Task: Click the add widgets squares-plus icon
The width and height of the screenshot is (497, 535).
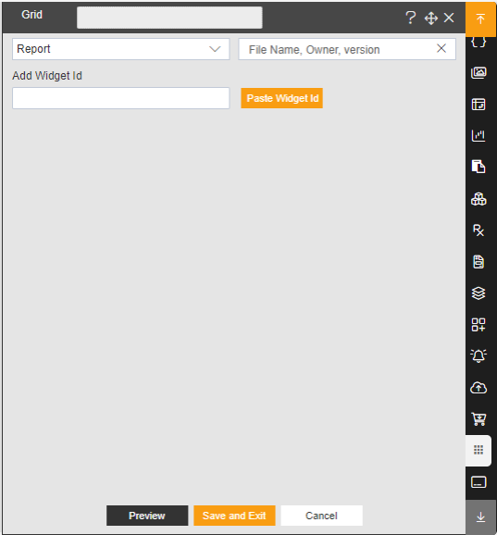Action: pyautogui.click(x=478, y=325)
